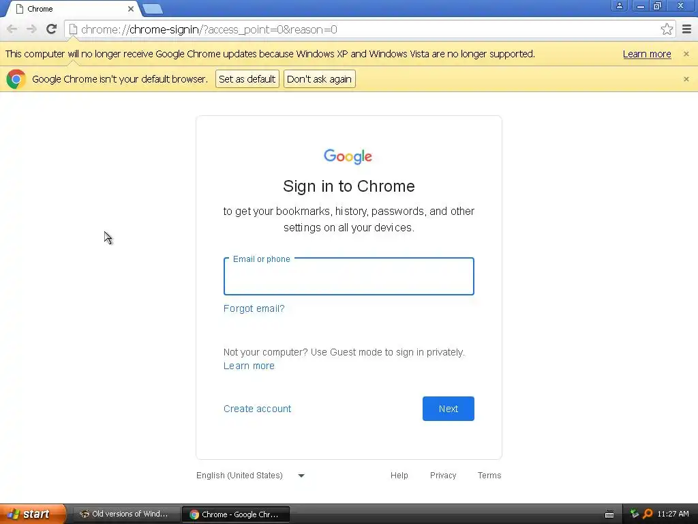The height and width of the screenshot is (524, 698).
Task: Click the Terms footer link
Action: tap(489, 476)
